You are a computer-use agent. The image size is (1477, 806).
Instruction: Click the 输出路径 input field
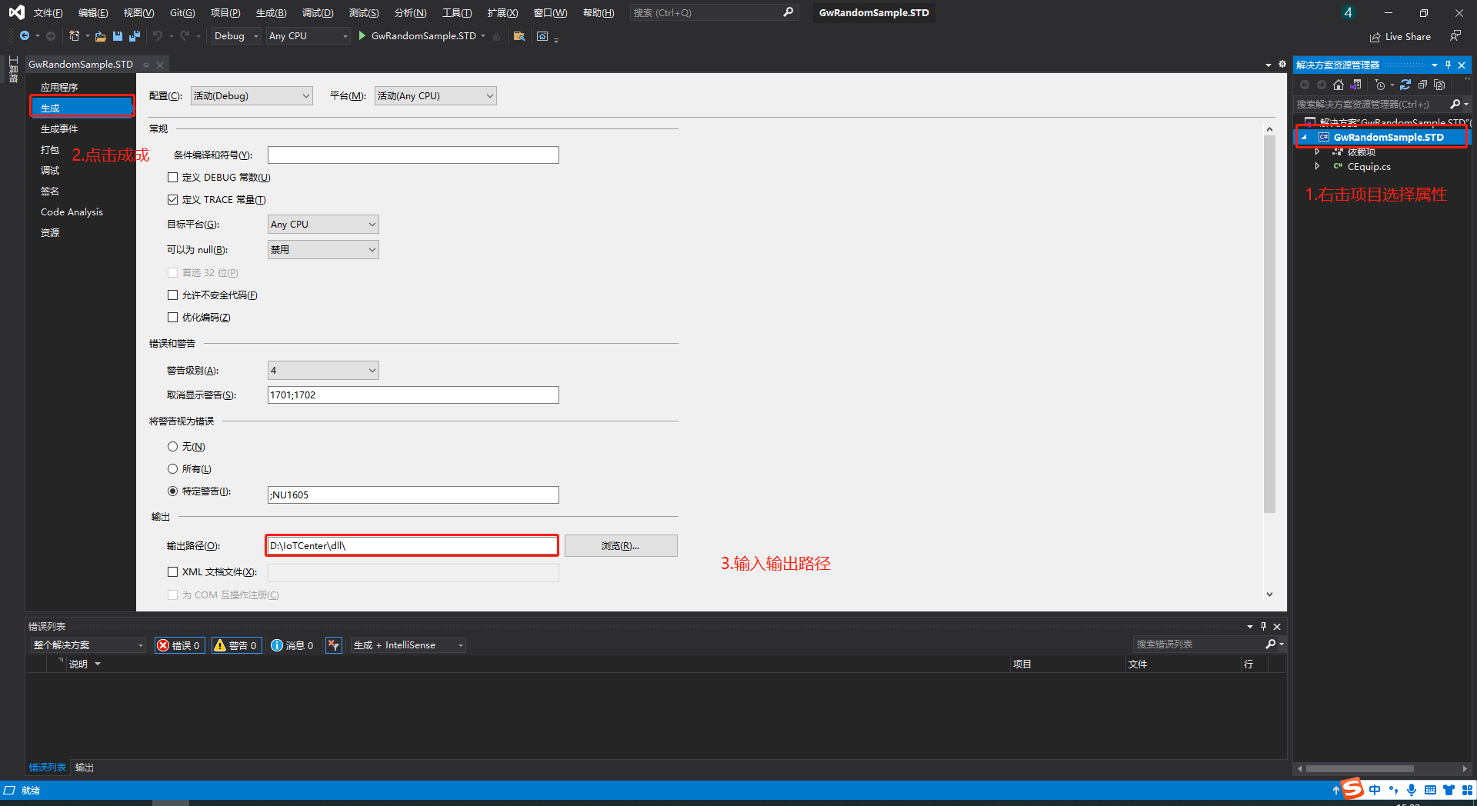click(x=412, y=546)
